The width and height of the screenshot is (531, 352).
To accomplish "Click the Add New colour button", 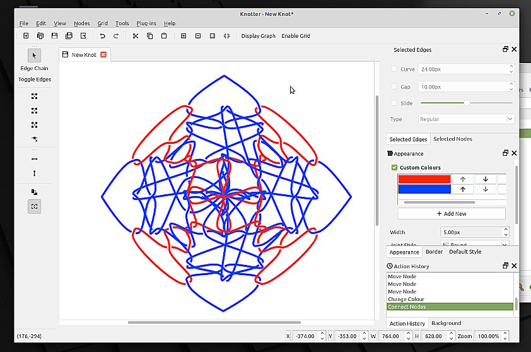I will click(x=452, y=214).
